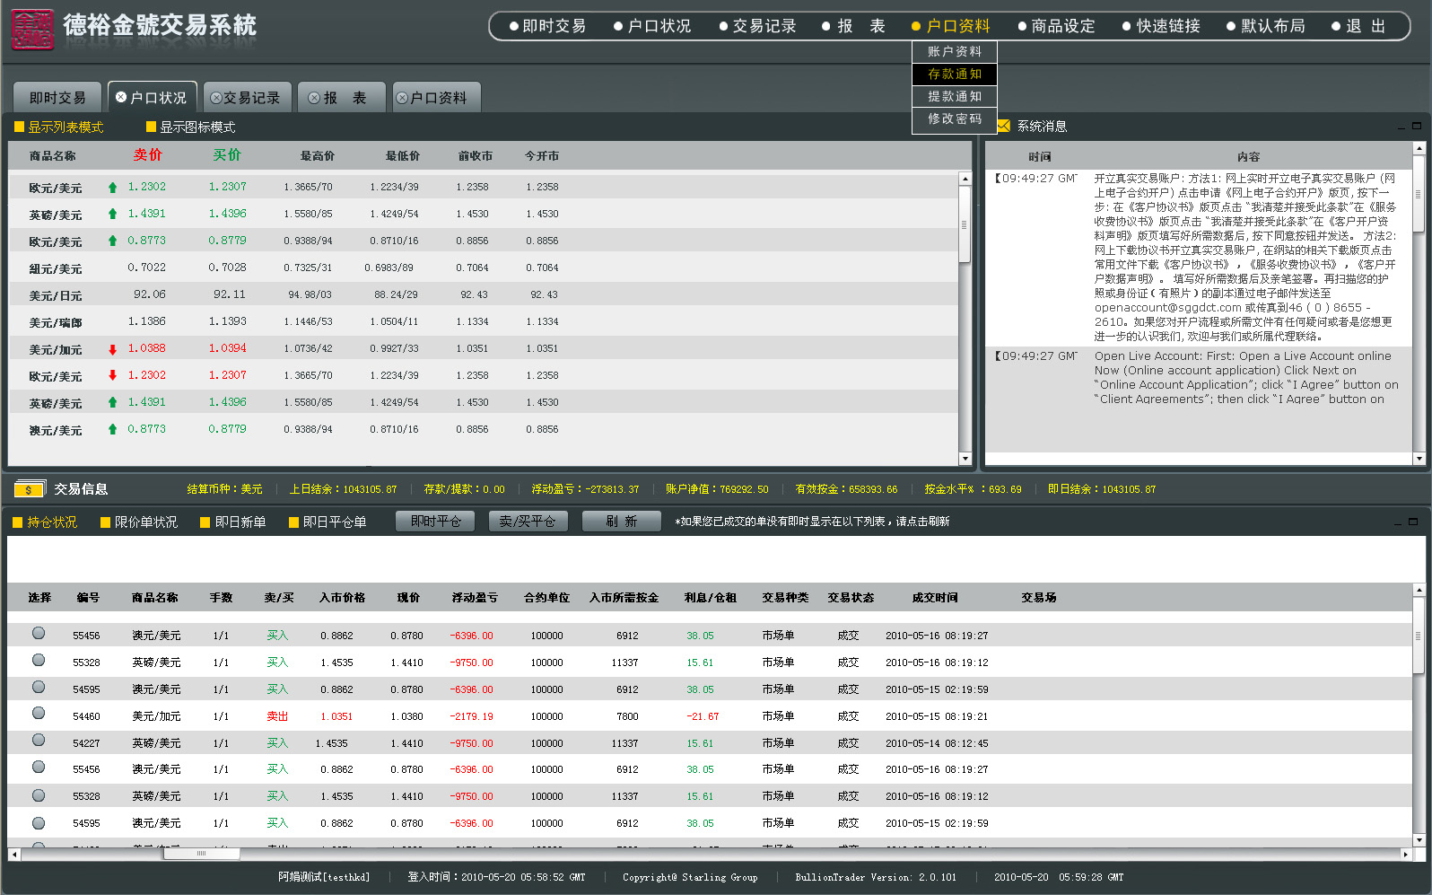Click the 成交时间 column header

(x=935, y=598)
